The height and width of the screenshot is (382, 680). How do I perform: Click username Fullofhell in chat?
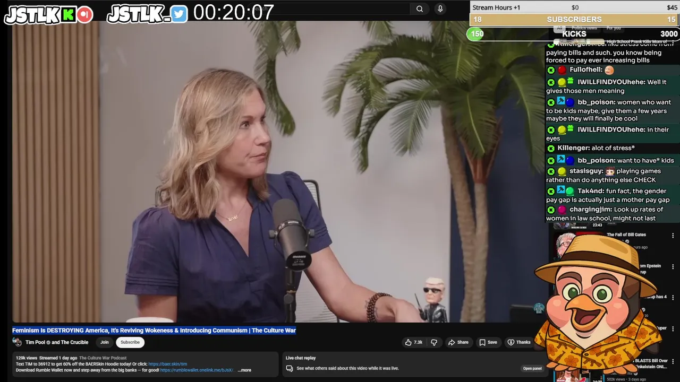[x=585, y=70]
